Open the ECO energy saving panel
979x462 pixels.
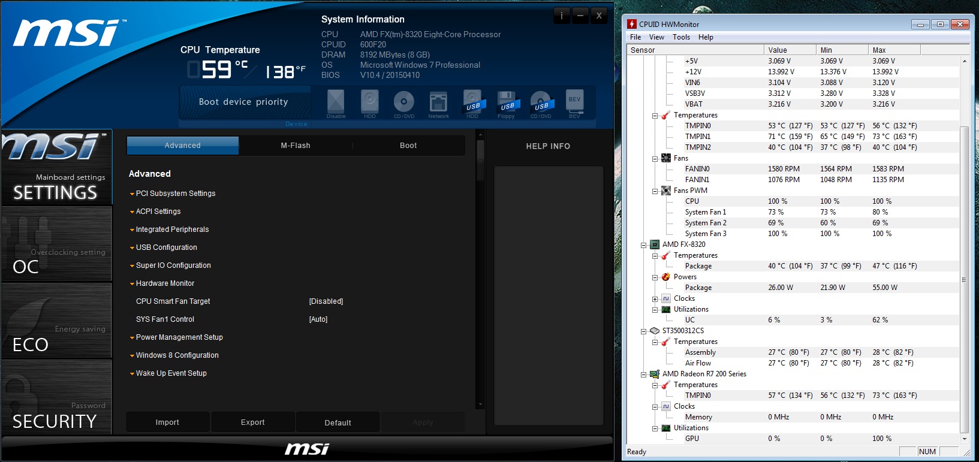(57, 321)
